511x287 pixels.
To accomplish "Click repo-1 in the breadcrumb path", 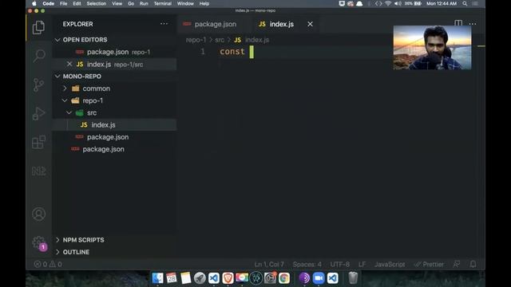I will pos(196,40).
